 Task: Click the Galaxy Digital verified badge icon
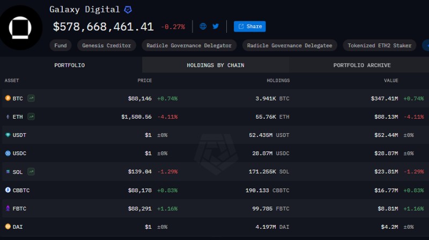[x=128, y=10]
